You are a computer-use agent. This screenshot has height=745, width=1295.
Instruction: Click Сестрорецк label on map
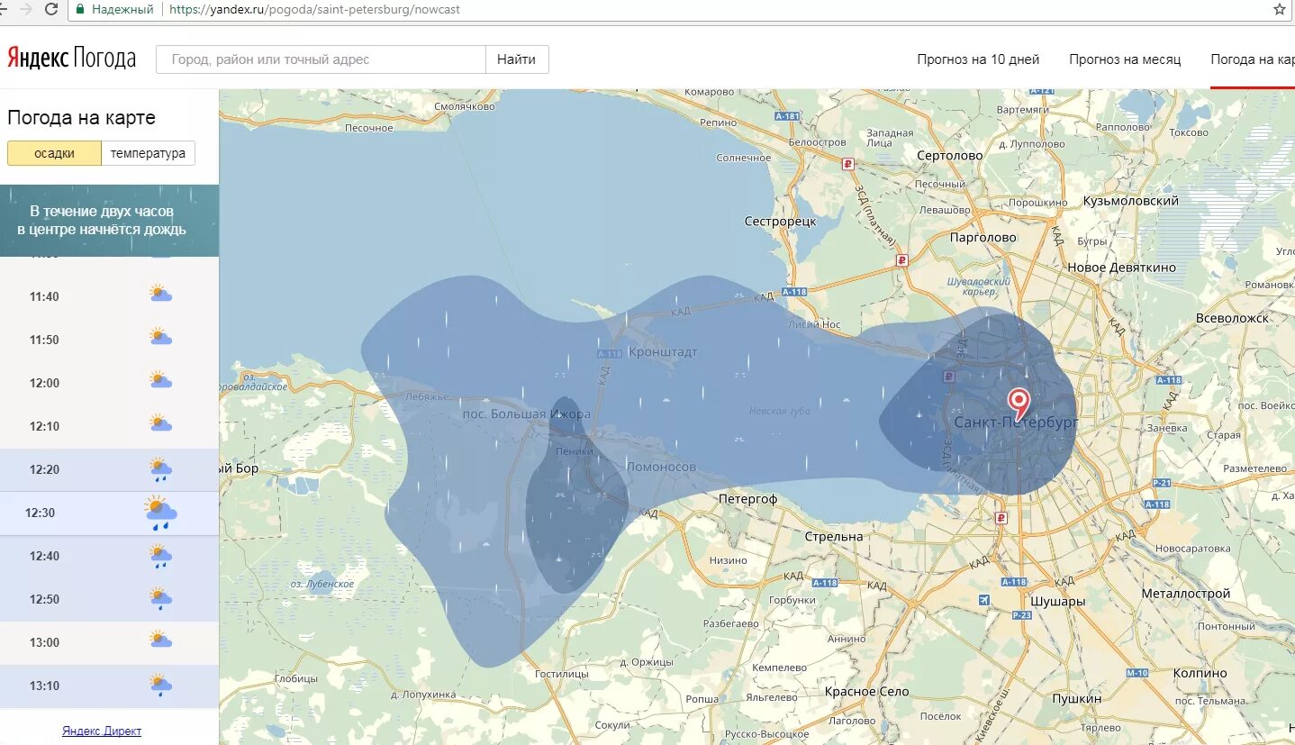[x=780, y=221]
